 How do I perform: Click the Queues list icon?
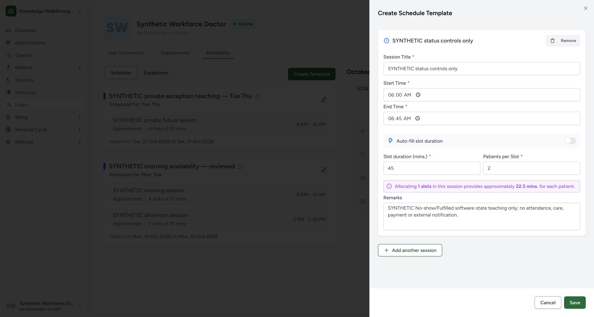8,55
